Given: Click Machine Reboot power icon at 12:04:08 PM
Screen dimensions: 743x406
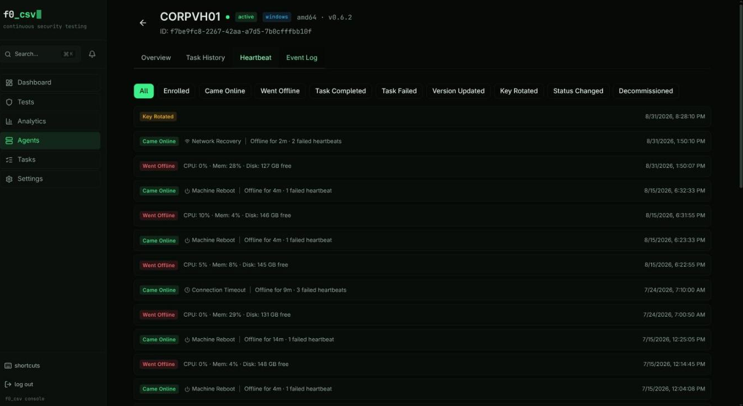Looking at the screenshot, I should coord(187,389).
